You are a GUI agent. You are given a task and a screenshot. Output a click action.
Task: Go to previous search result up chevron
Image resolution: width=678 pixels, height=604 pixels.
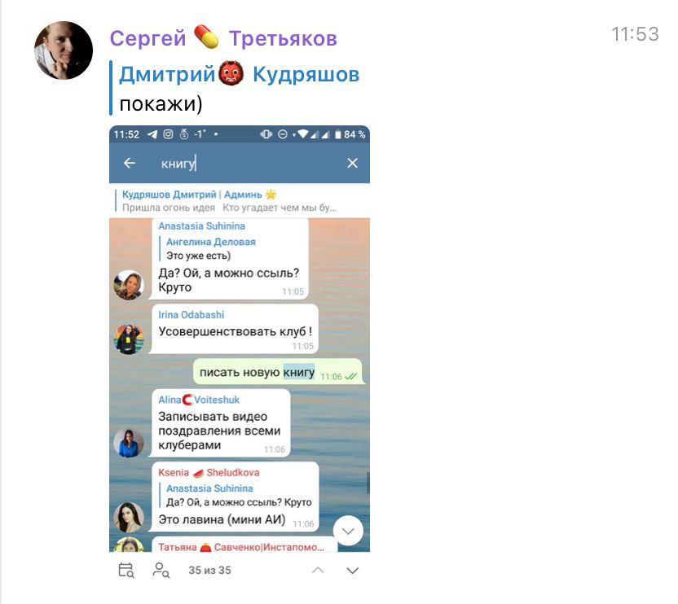click(x=317, y=571)
